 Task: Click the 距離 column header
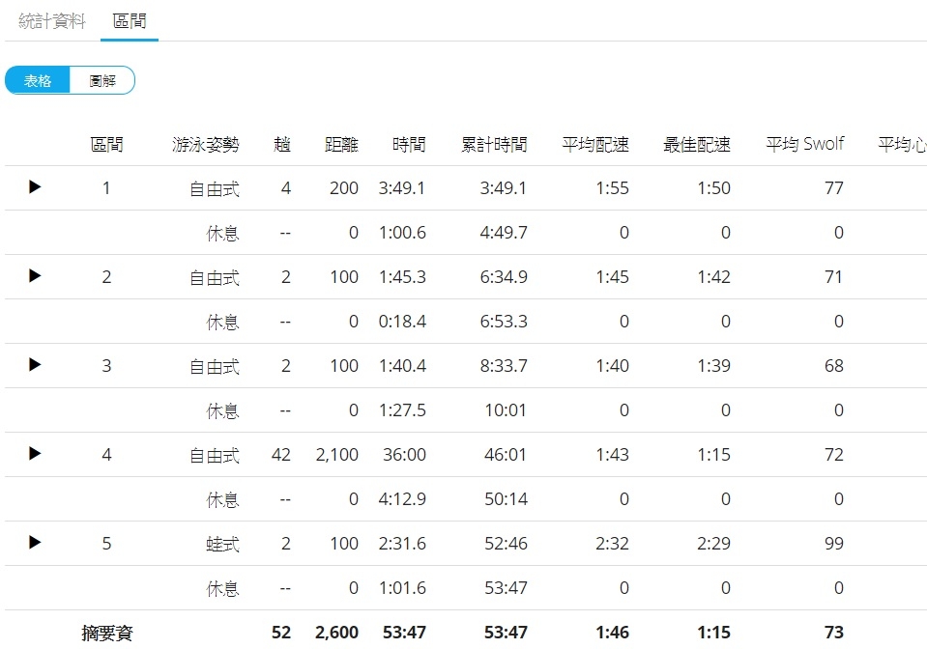coord(342,144)
